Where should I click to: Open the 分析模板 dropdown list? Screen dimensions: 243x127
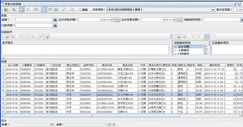pyautogui.click(x=213, y=10)
